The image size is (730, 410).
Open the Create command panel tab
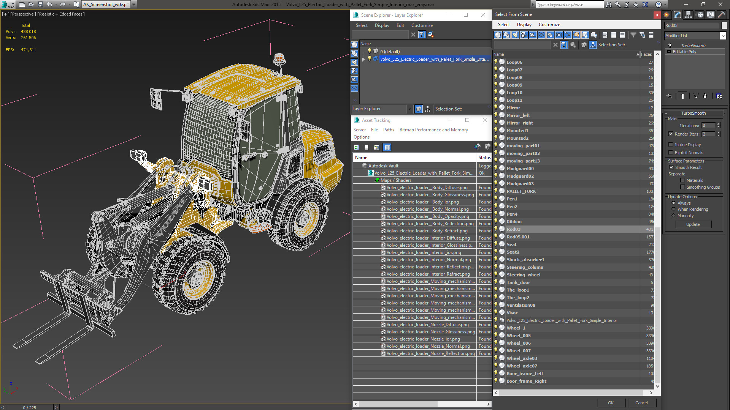(667, 15)
